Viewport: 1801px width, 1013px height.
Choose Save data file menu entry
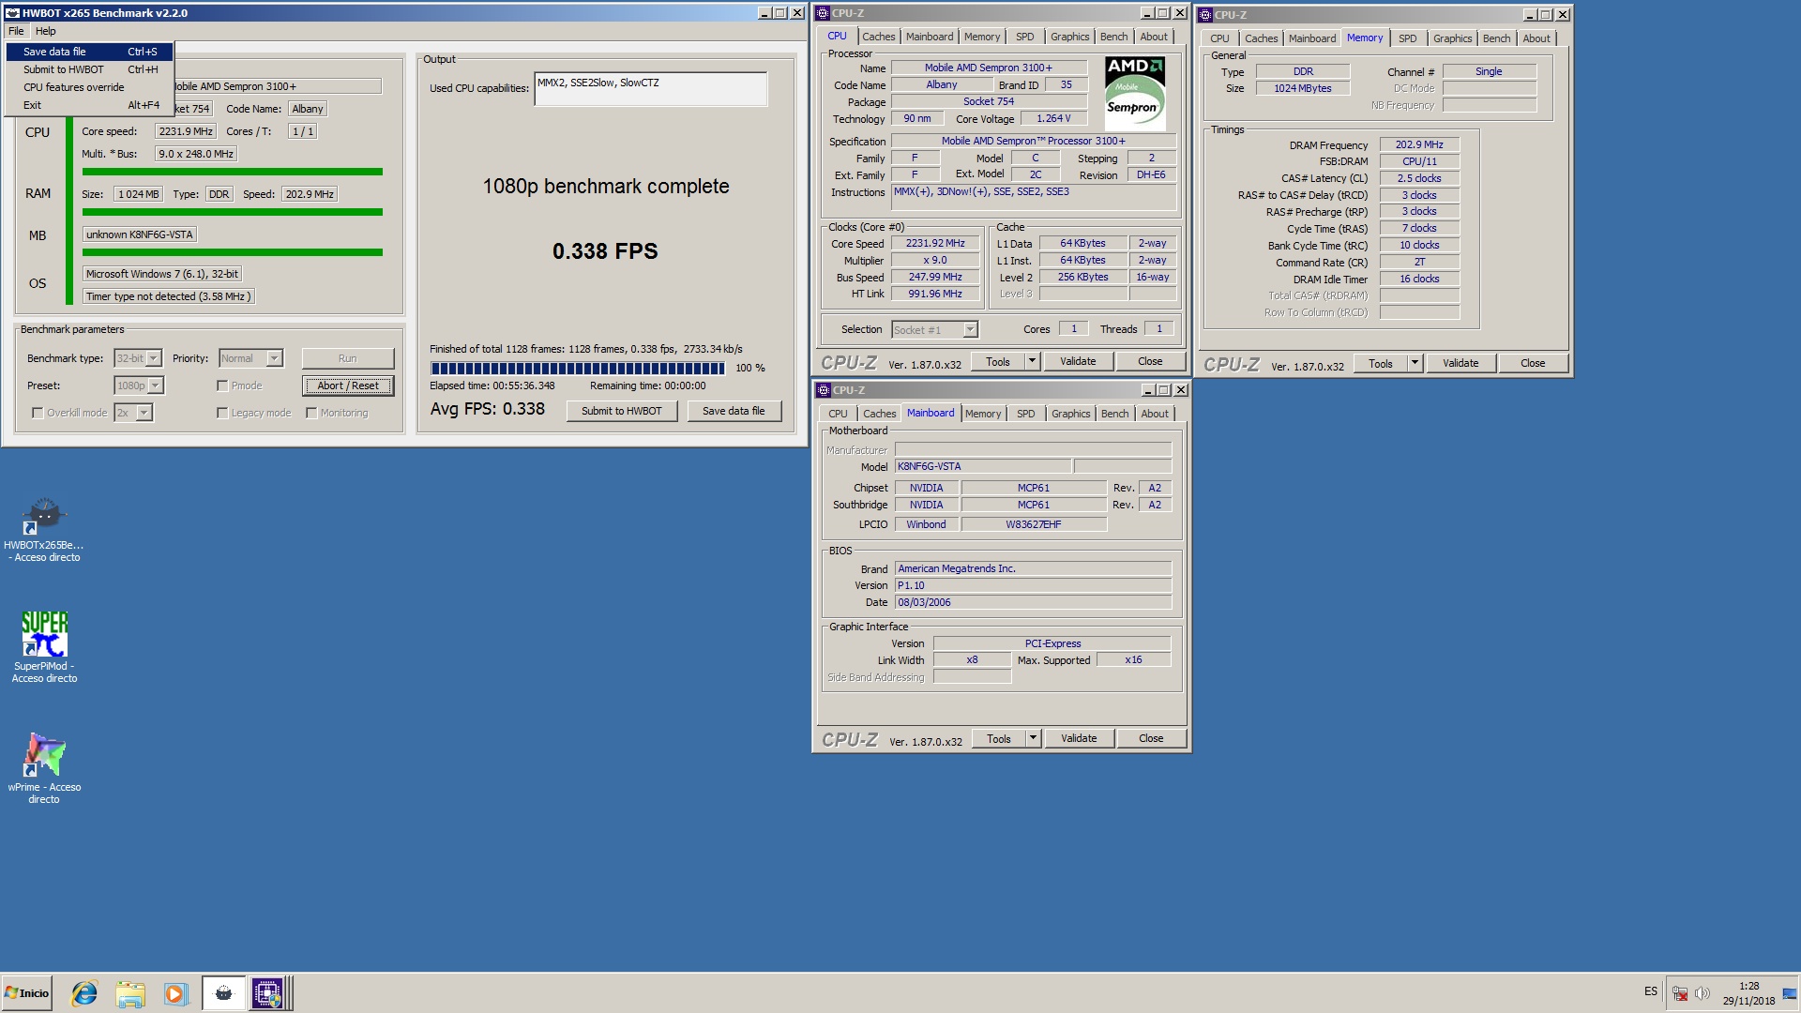[89, 52]
